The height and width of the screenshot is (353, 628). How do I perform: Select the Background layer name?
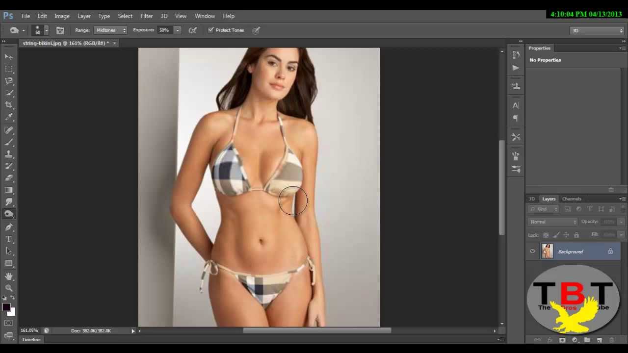[x=571, y=252]
